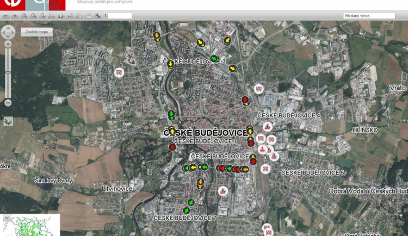Activate the round info identify tool
Screen dimensions: 408x236
tap(60, 16)
